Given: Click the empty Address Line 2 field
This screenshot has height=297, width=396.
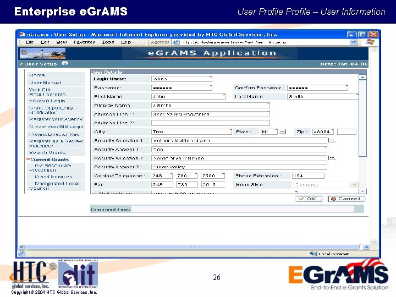Looking at the screenshot, I should point(210,123).
